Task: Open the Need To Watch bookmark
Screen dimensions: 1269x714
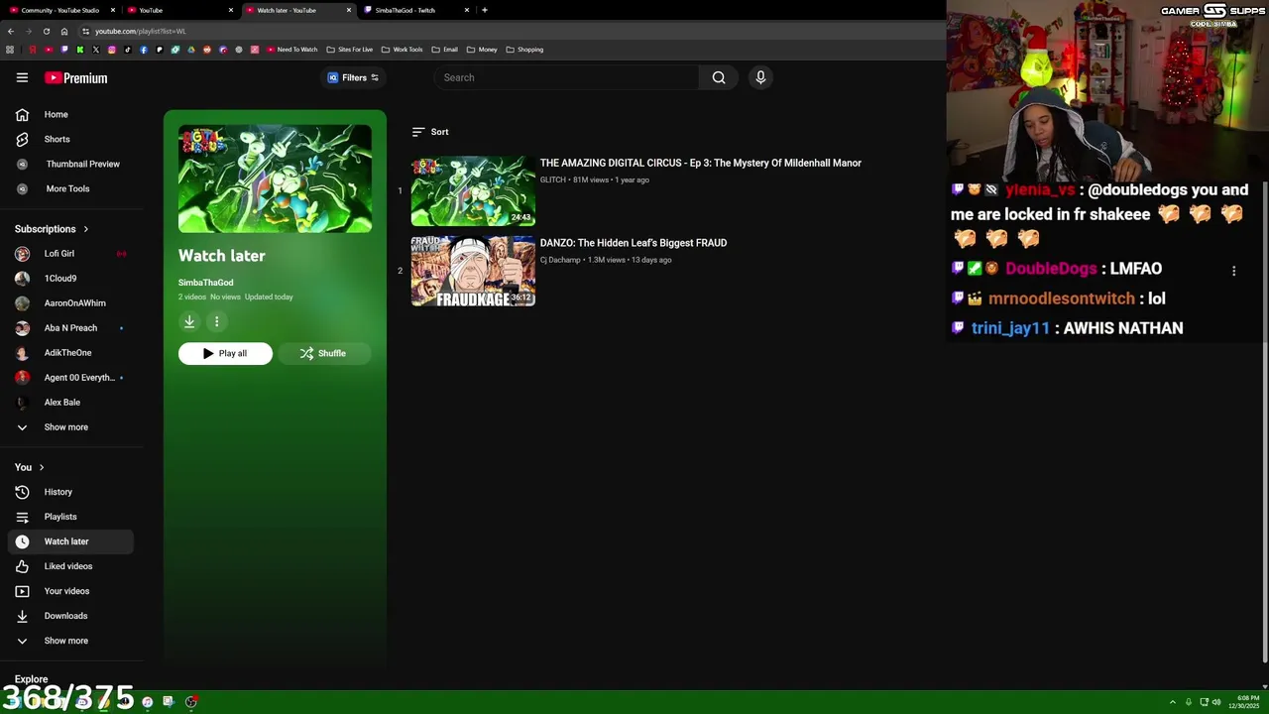Action: point(290,50)
